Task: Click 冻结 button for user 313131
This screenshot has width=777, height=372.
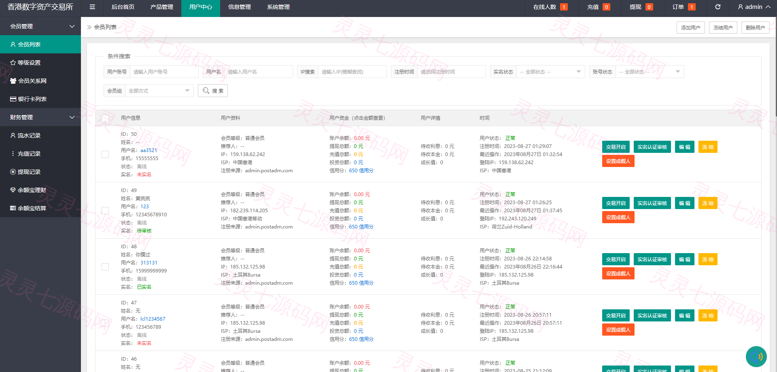Action: pos(708,259)
